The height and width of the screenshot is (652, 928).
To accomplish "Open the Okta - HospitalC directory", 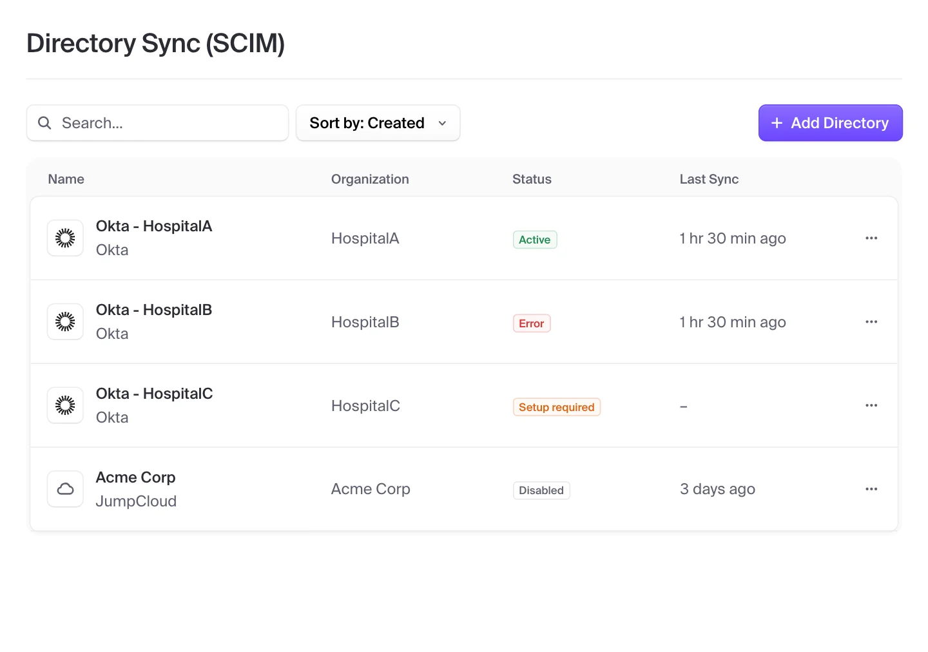I will click(x=155, y=394).
